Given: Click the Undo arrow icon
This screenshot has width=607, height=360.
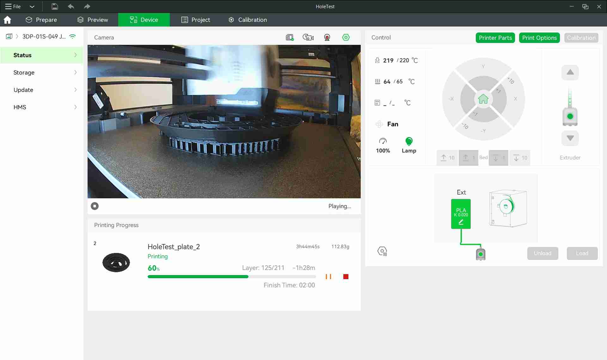Looking at the screenshot, I should click(71, 6).
